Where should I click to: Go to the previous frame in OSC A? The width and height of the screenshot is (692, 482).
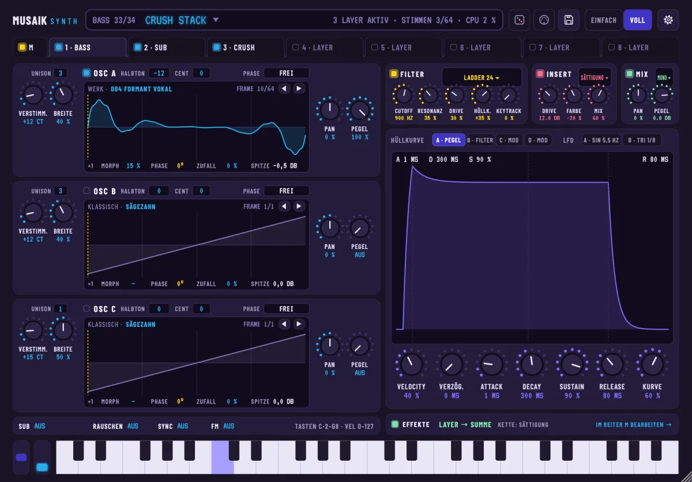(284, 88)
